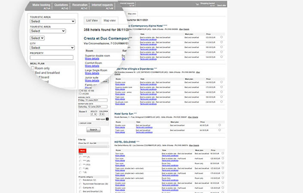Choose the 240.00 EUR Quadruple room rate
This screenshot has width=303, height=193.
[221, 102]
